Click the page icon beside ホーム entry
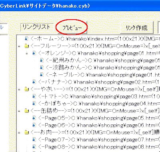The image size is (160, 152). pos(27,39)
